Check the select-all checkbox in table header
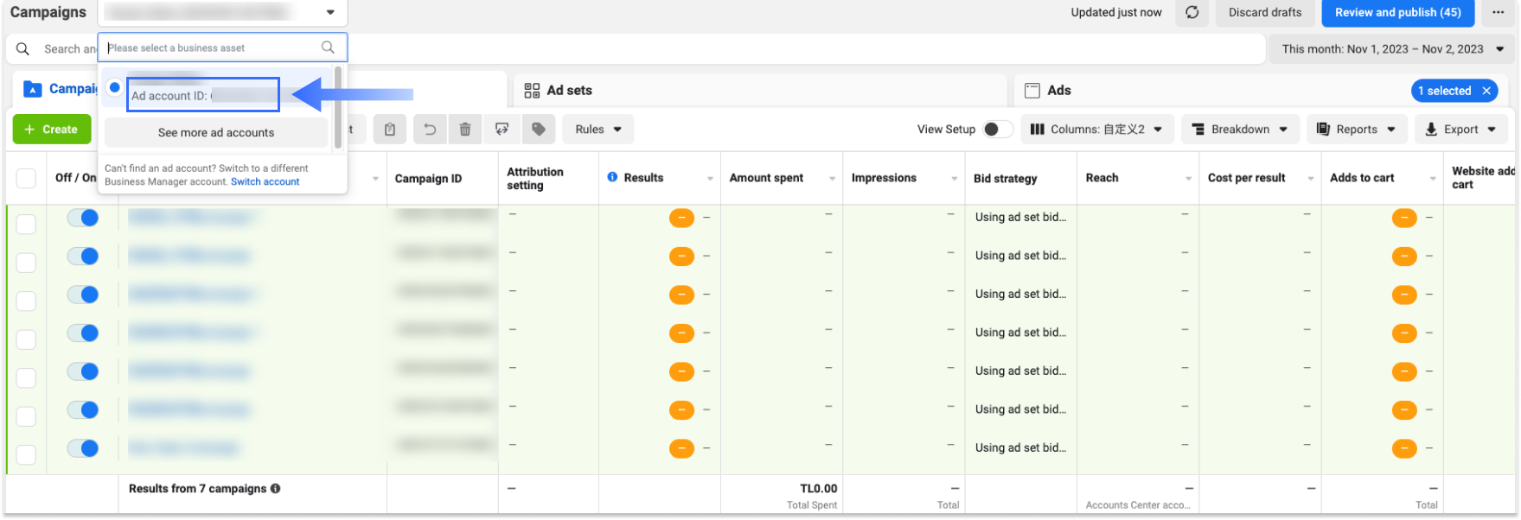 pos(26,178)
